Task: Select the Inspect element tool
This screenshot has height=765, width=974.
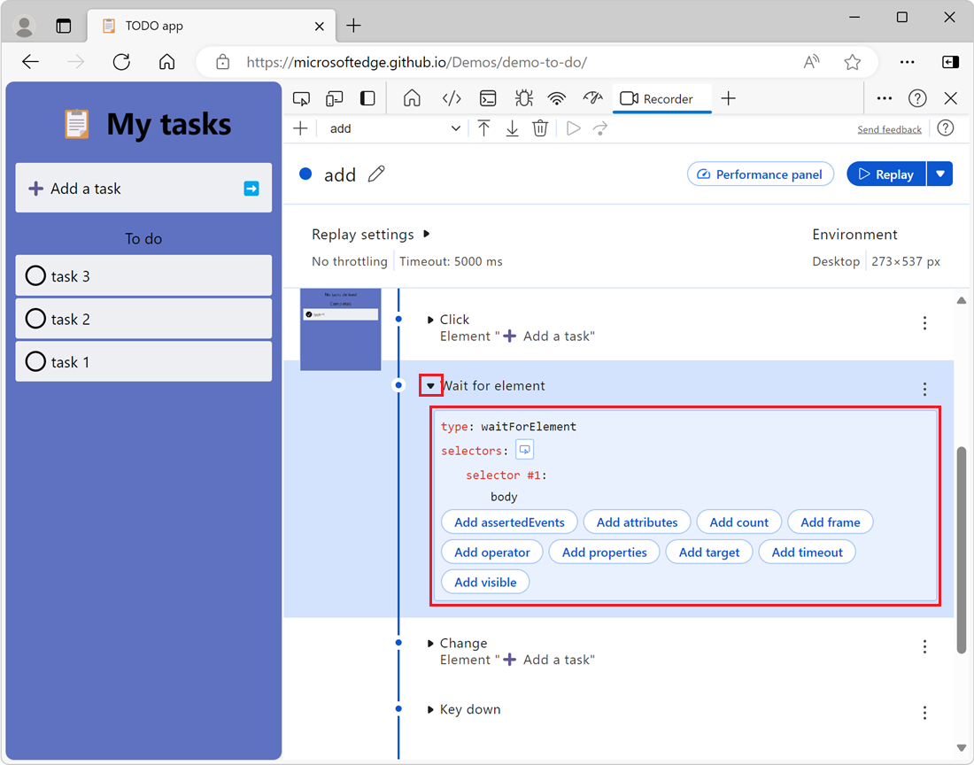Action: pyautogui.click(x=301, y=97)
